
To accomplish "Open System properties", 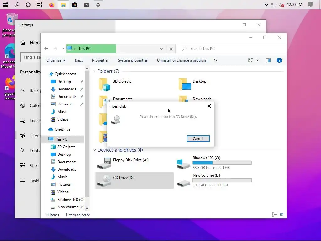I will click(133, 60).
